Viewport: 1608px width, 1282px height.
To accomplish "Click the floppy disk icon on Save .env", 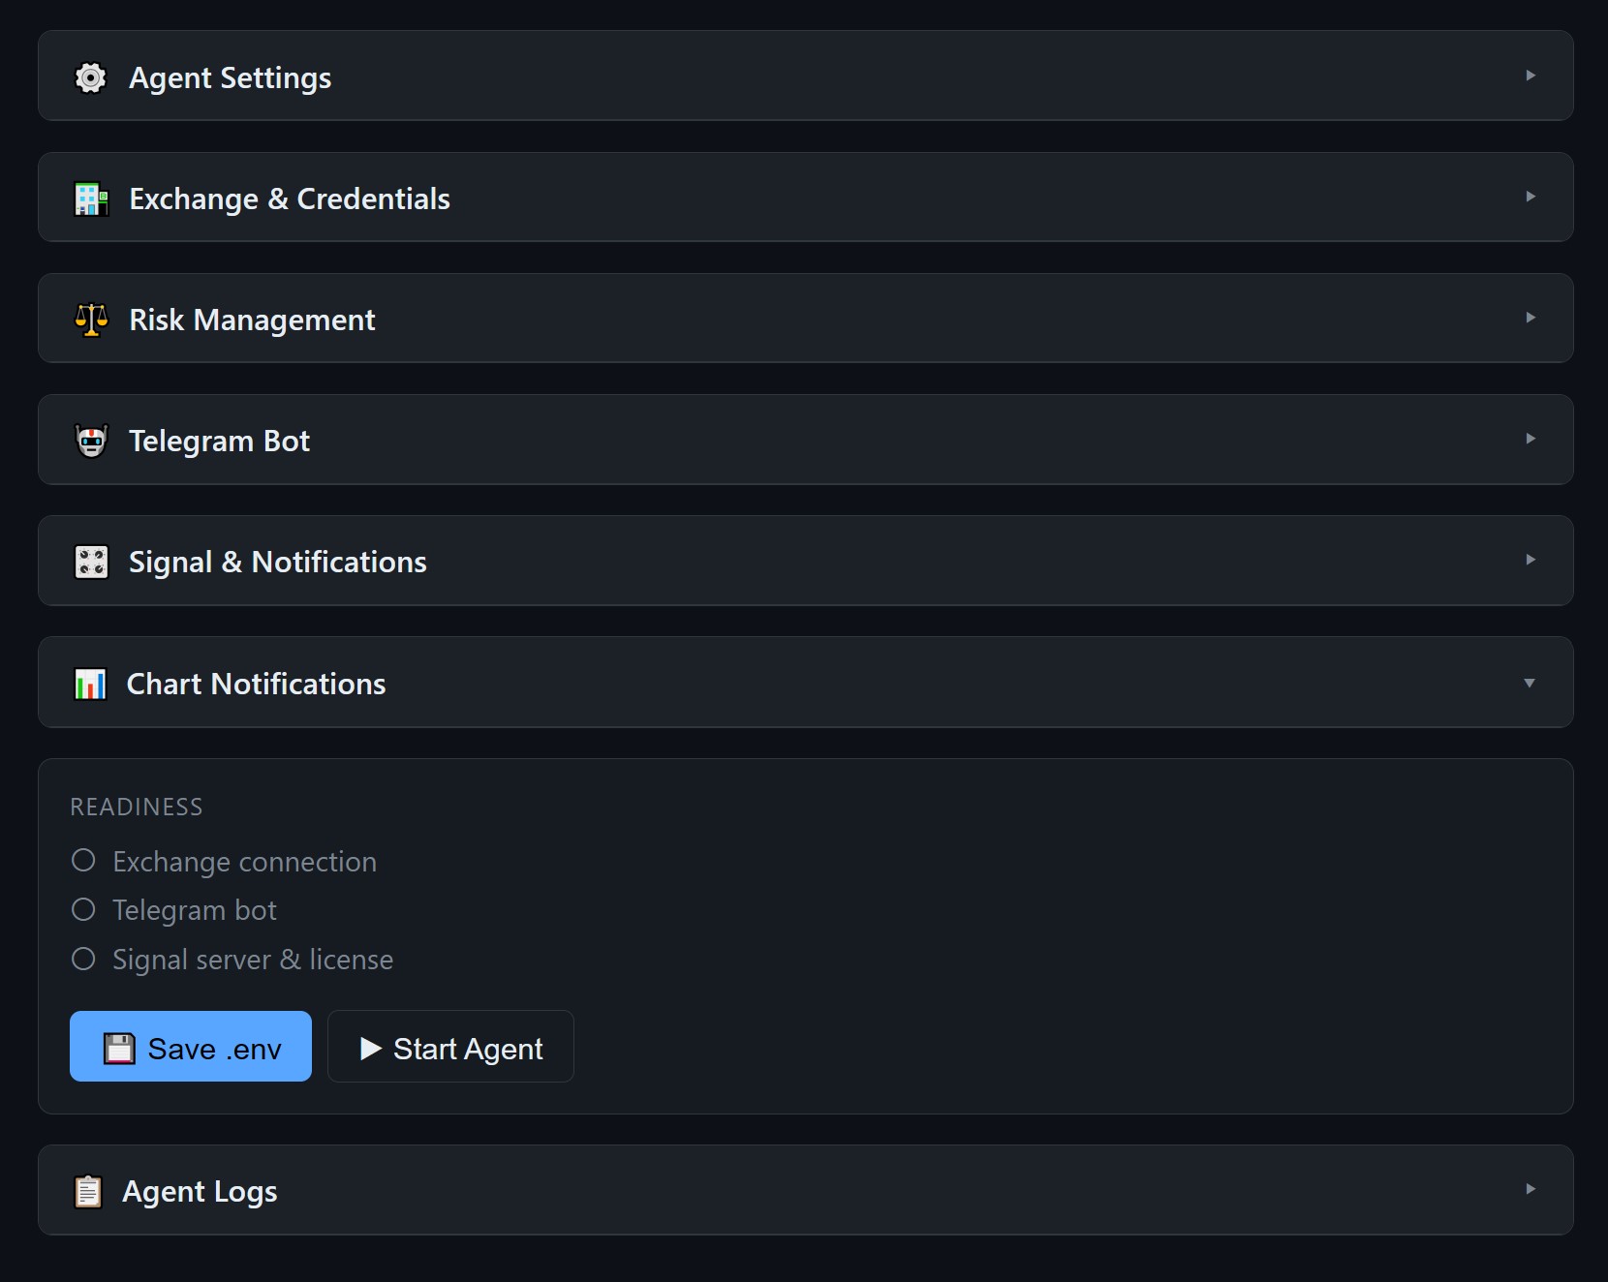I will click(120, 1047).
